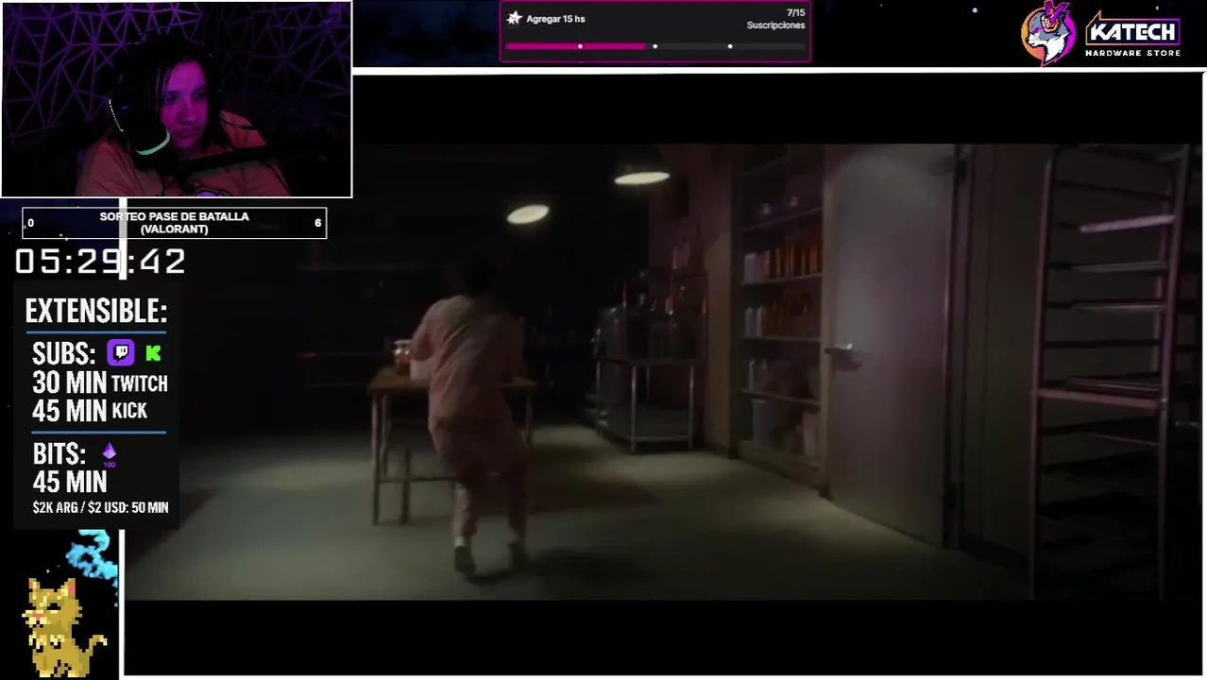Screen dimensions: 1207x680
Task: Click the Sorteo Pase de Batalla goal bar
Action: pos(174,223)
